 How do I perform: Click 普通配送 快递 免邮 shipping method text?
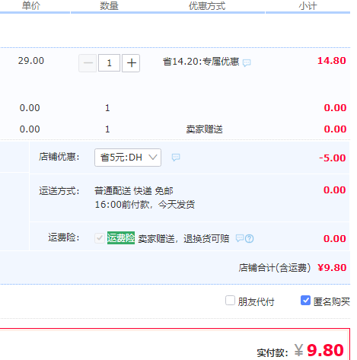tap(134, 191)
